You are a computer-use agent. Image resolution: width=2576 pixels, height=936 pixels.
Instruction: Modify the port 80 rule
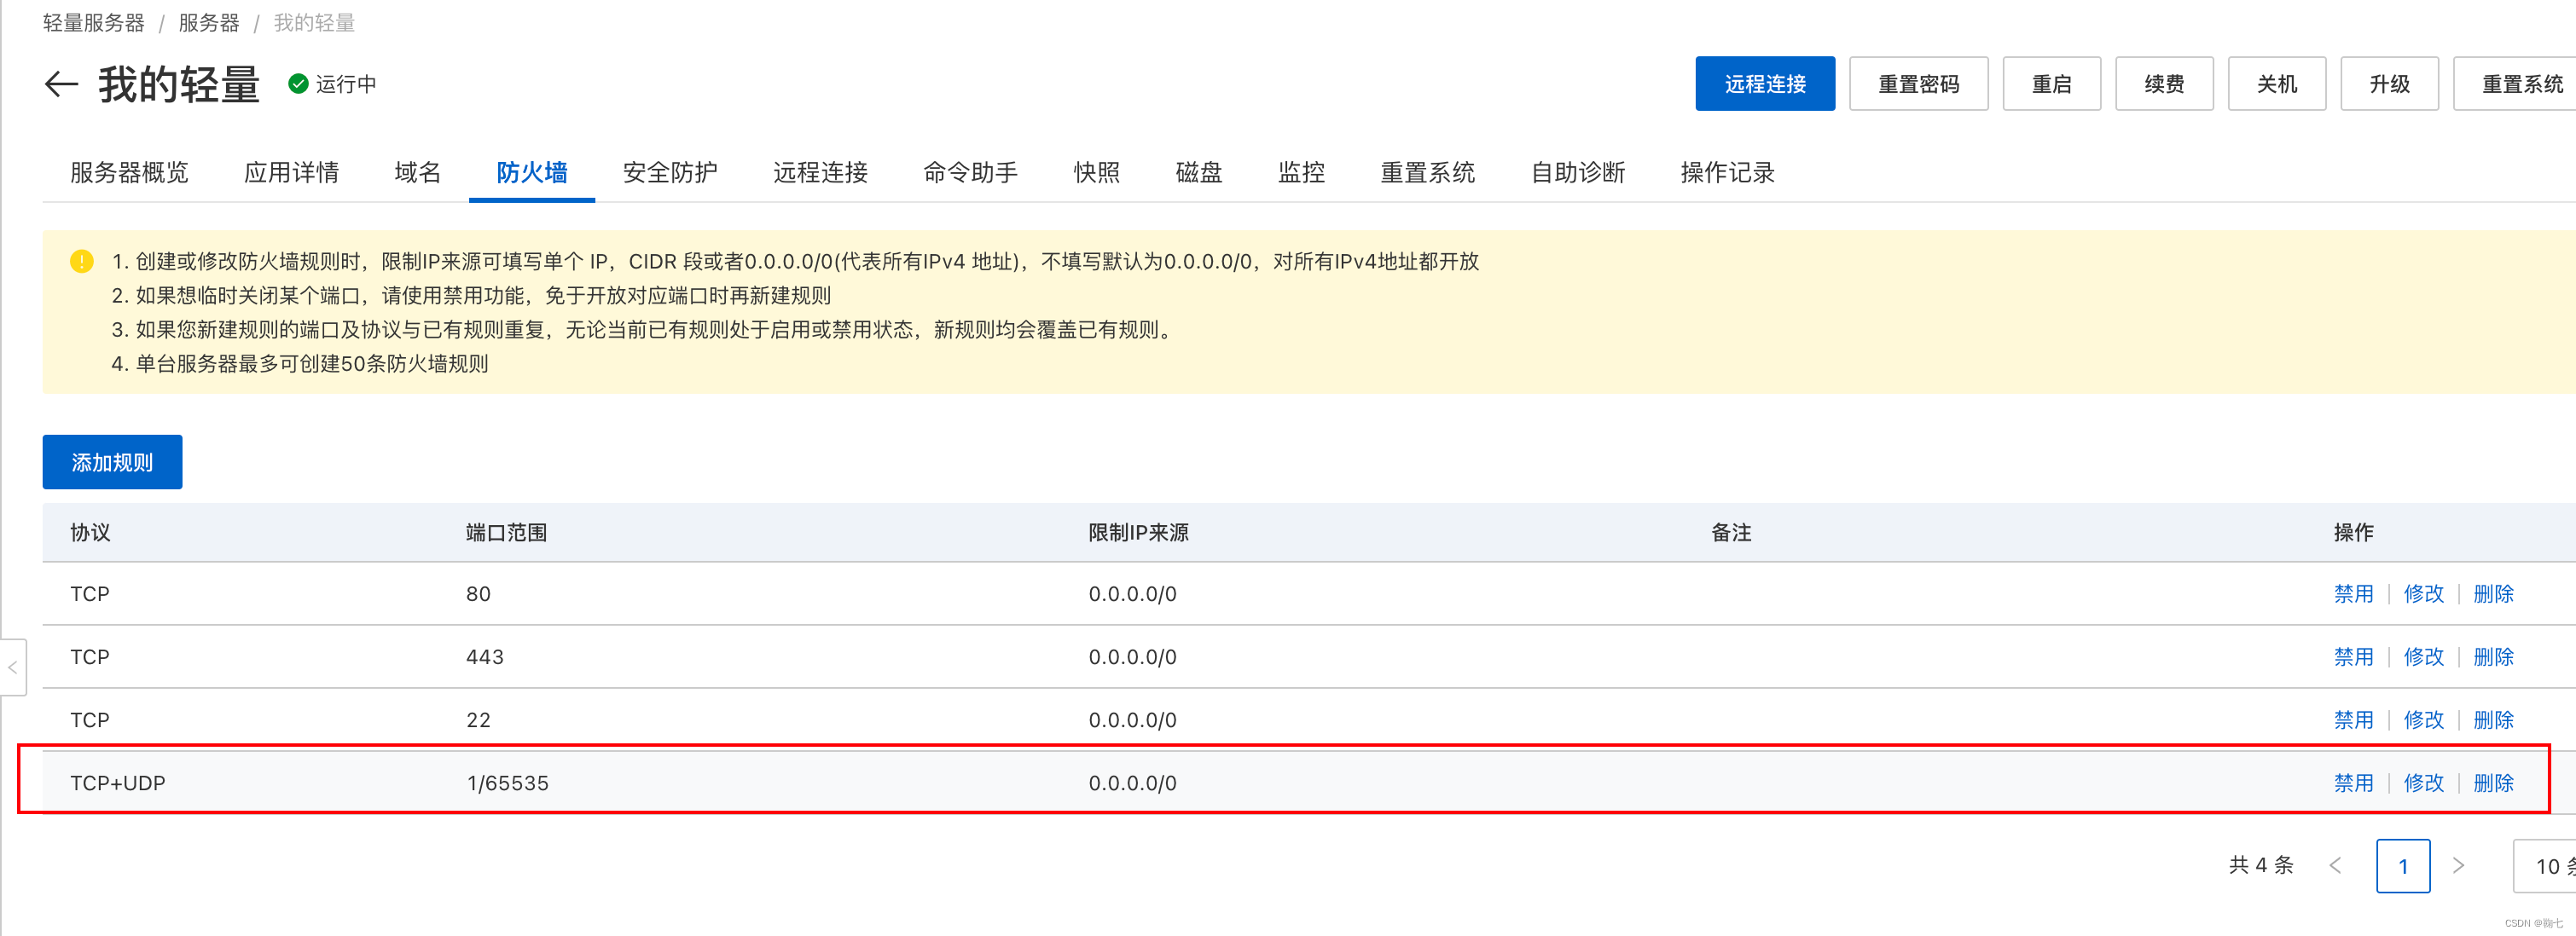coord(2423,594)
